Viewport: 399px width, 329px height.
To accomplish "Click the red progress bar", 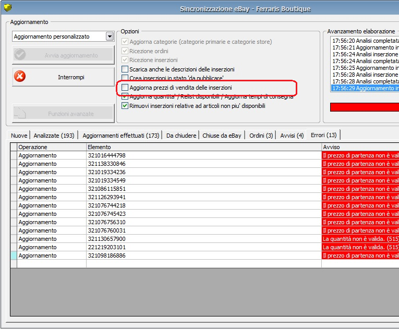I will (x=365, y=107).
